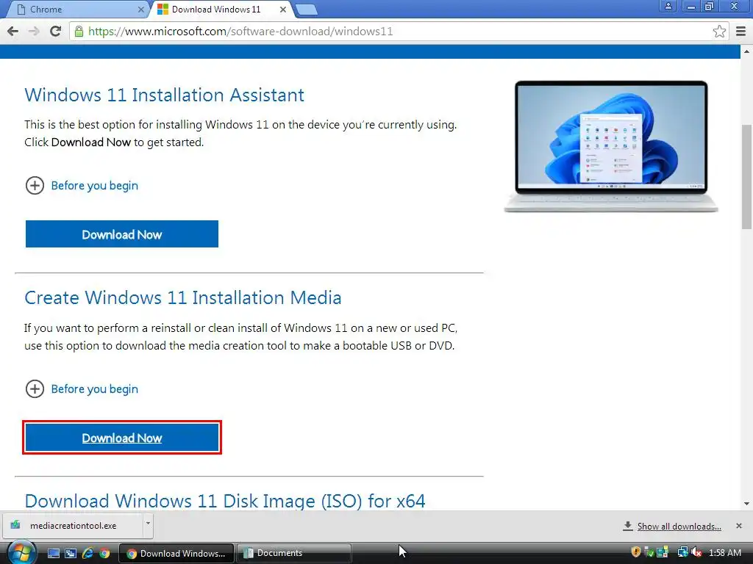Close the 'Download Windows 11' tab

click(x=283, y=9)
